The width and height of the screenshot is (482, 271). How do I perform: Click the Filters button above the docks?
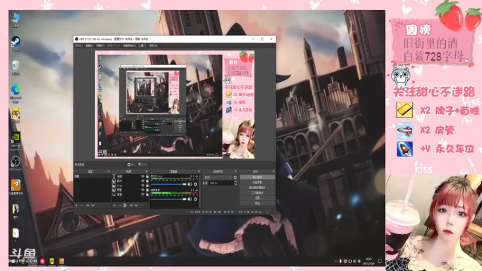point(142,164)
